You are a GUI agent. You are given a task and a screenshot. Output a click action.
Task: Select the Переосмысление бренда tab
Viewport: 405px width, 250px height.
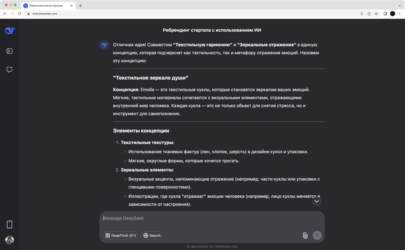(46, 6)
